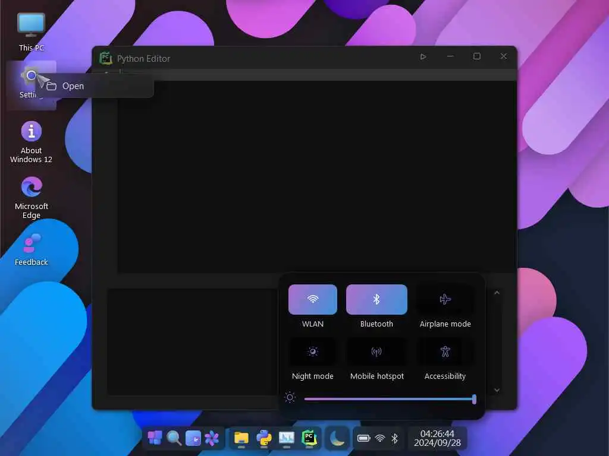Click the PyCharm logo in Python Editor title bar
Viewport: 609px width, 456px height.
(106, 58)
